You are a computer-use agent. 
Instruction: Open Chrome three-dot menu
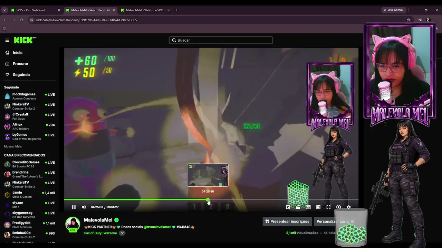click(437, 20)
